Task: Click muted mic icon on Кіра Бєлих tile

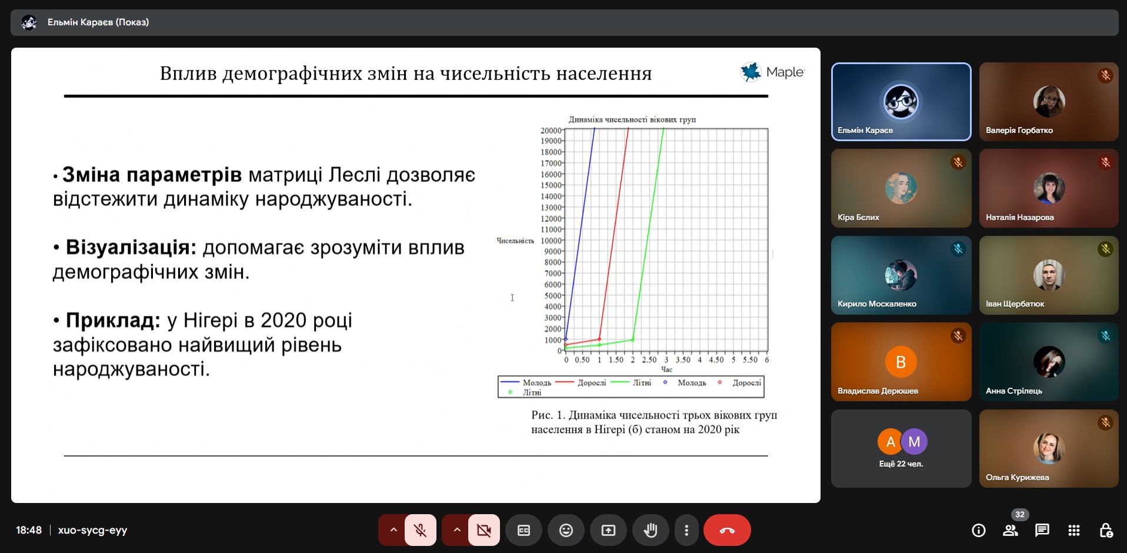Action: click(x=958, y=162)
